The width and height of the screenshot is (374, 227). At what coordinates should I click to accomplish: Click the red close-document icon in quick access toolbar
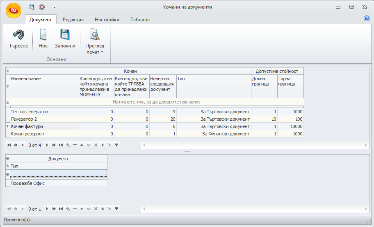42,7
